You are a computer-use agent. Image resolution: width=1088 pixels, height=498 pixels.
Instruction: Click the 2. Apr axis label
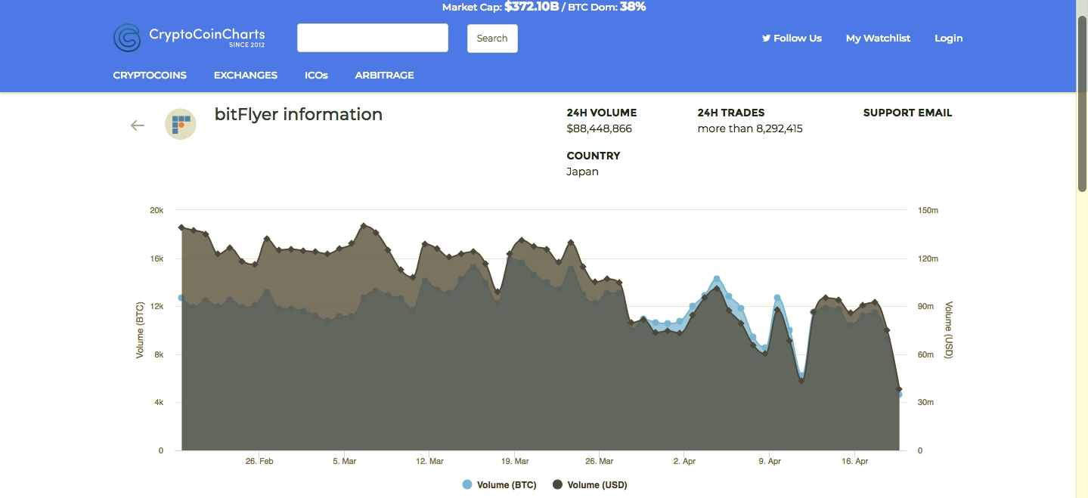pyautogui.click(x=684, y=461)
